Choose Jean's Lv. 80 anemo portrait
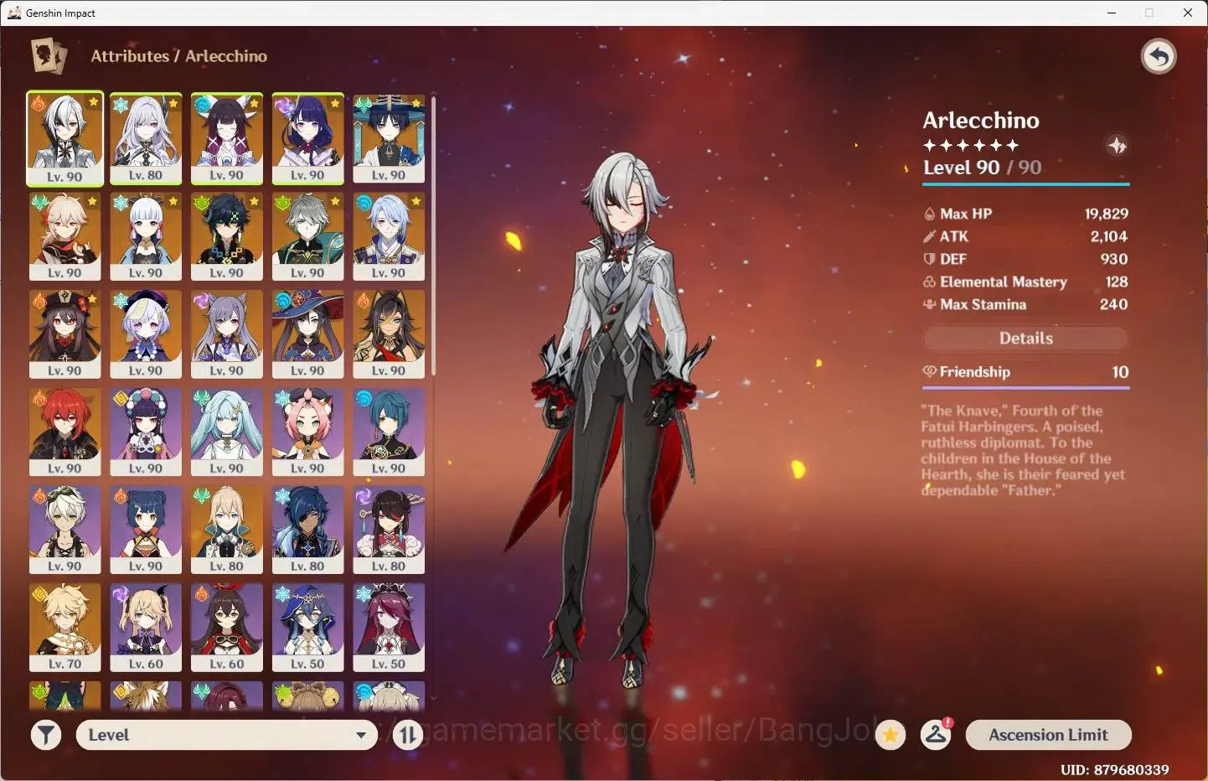The height and width of the screenshot is (781, 1208). [226, 530]
